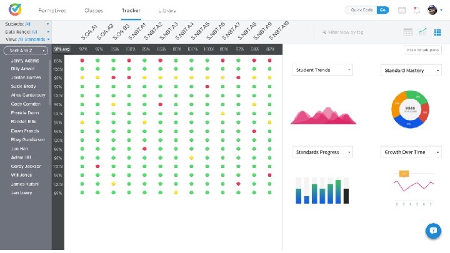Select student Jenny Adams in the list
Image resolution: width=450 pixels, height=253 pixels.
tap(25, 61)
